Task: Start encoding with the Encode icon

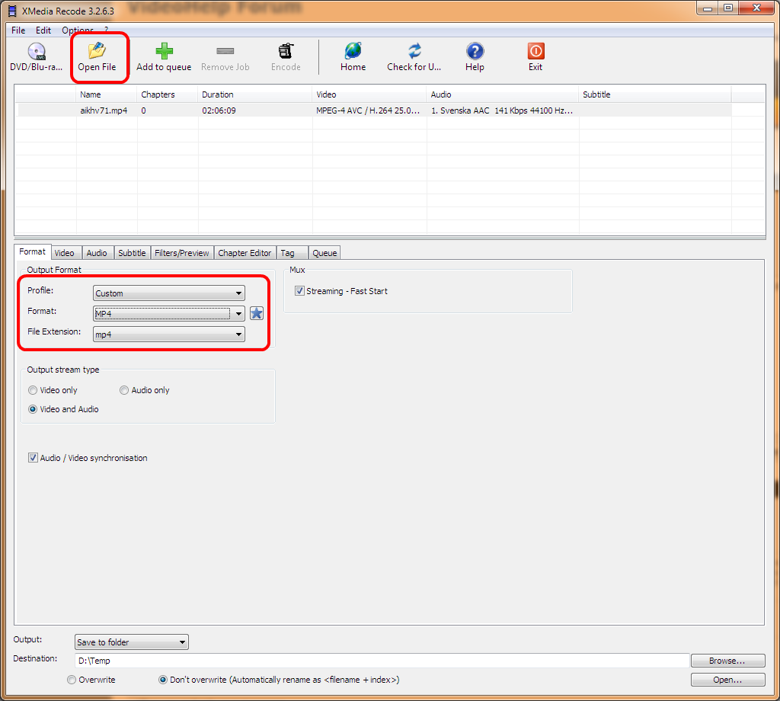Action: coord(286,56)
